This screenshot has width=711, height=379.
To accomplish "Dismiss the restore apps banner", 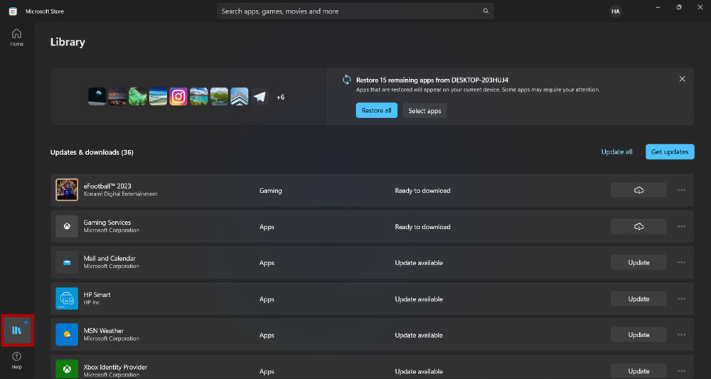I will pyautogui.click(x=682, y=79).
